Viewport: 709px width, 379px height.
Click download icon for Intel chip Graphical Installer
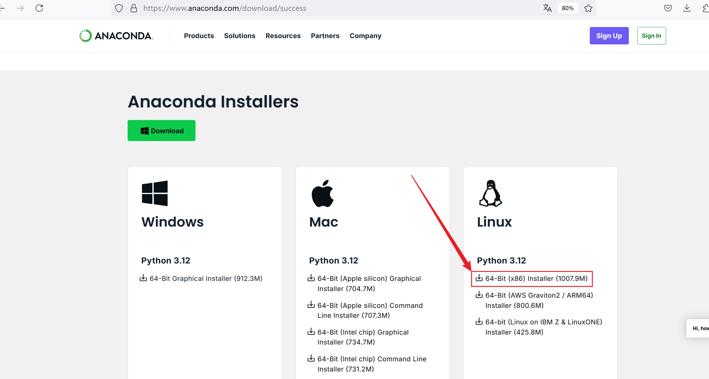point(311,332)
